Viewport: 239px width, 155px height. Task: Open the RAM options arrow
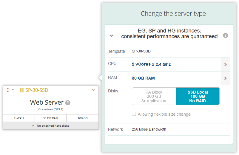tap(225, 78)
